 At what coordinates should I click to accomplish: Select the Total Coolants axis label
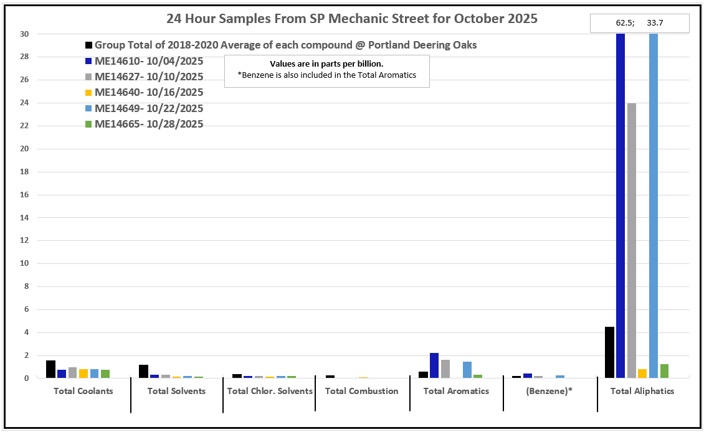coord(83,391)
